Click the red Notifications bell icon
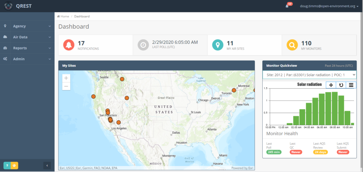The image size is (363, 172). tap(69, 45)
